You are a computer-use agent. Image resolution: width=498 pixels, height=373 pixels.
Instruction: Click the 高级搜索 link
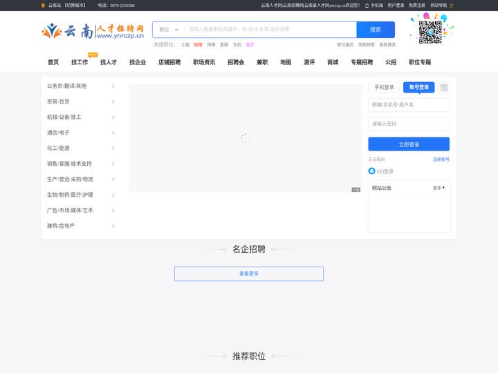(x=387, y=45)
